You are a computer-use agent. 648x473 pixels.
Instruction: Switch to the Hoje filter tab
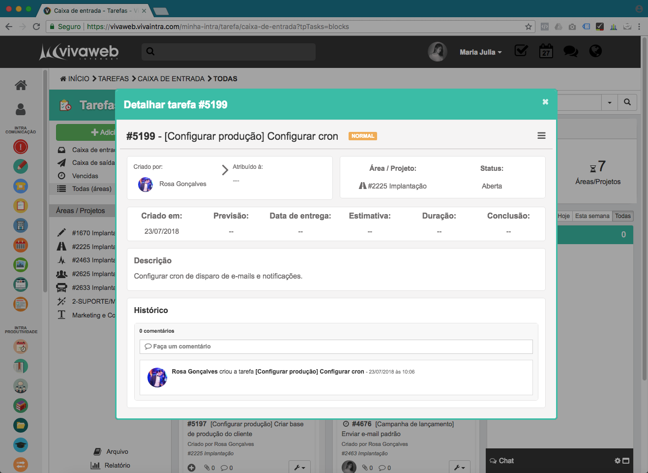click(564, 216)
